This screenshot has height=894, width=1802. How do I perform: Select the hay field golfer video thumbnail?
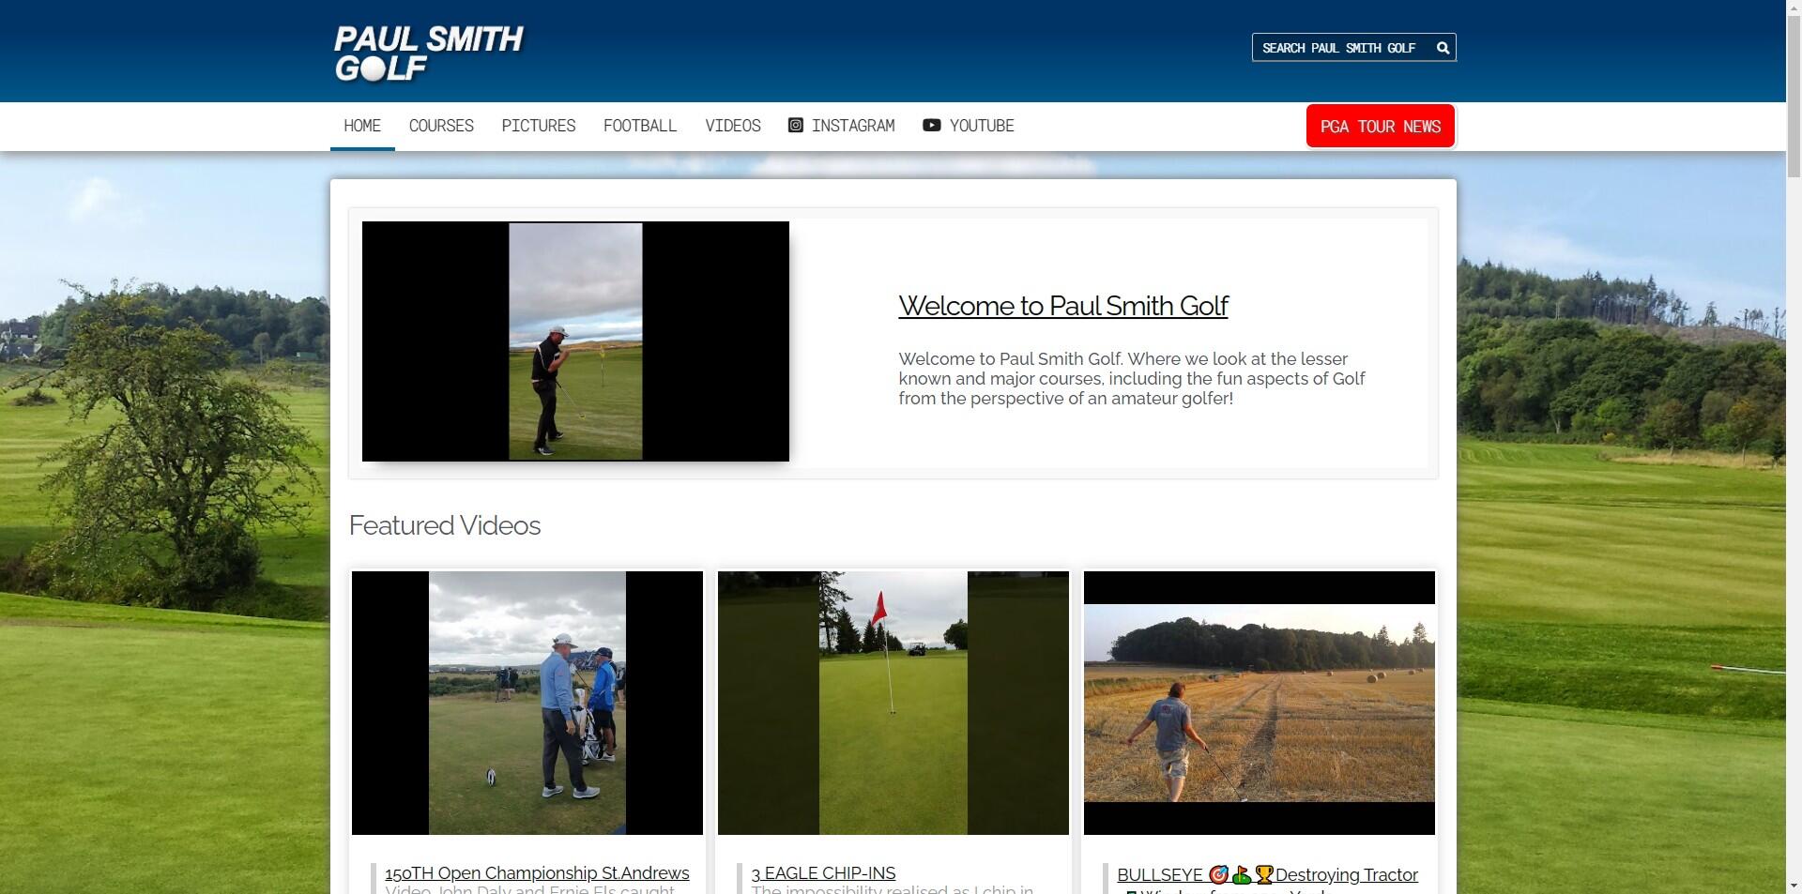[x=1259, y=703]
